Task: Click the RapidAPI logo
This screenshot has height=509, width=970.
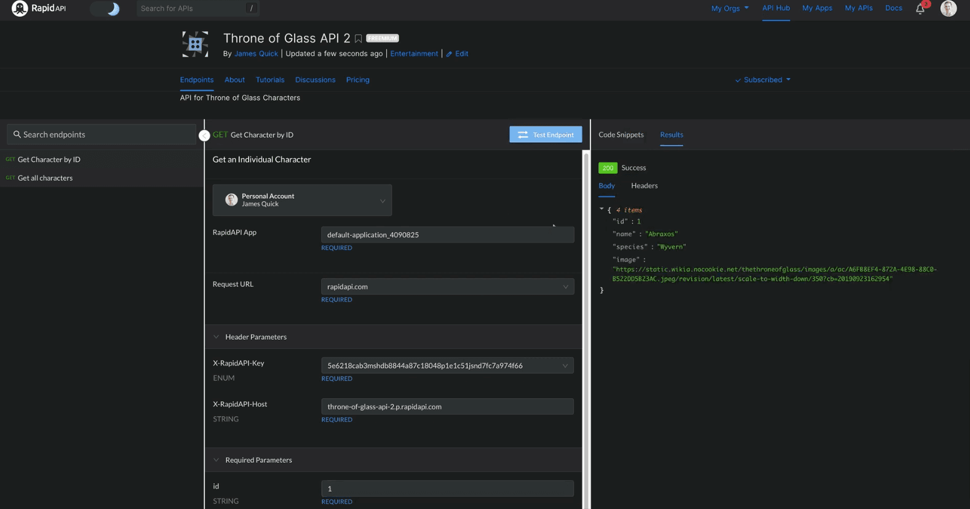Action: pyautogui.click(x=39, y=9)
